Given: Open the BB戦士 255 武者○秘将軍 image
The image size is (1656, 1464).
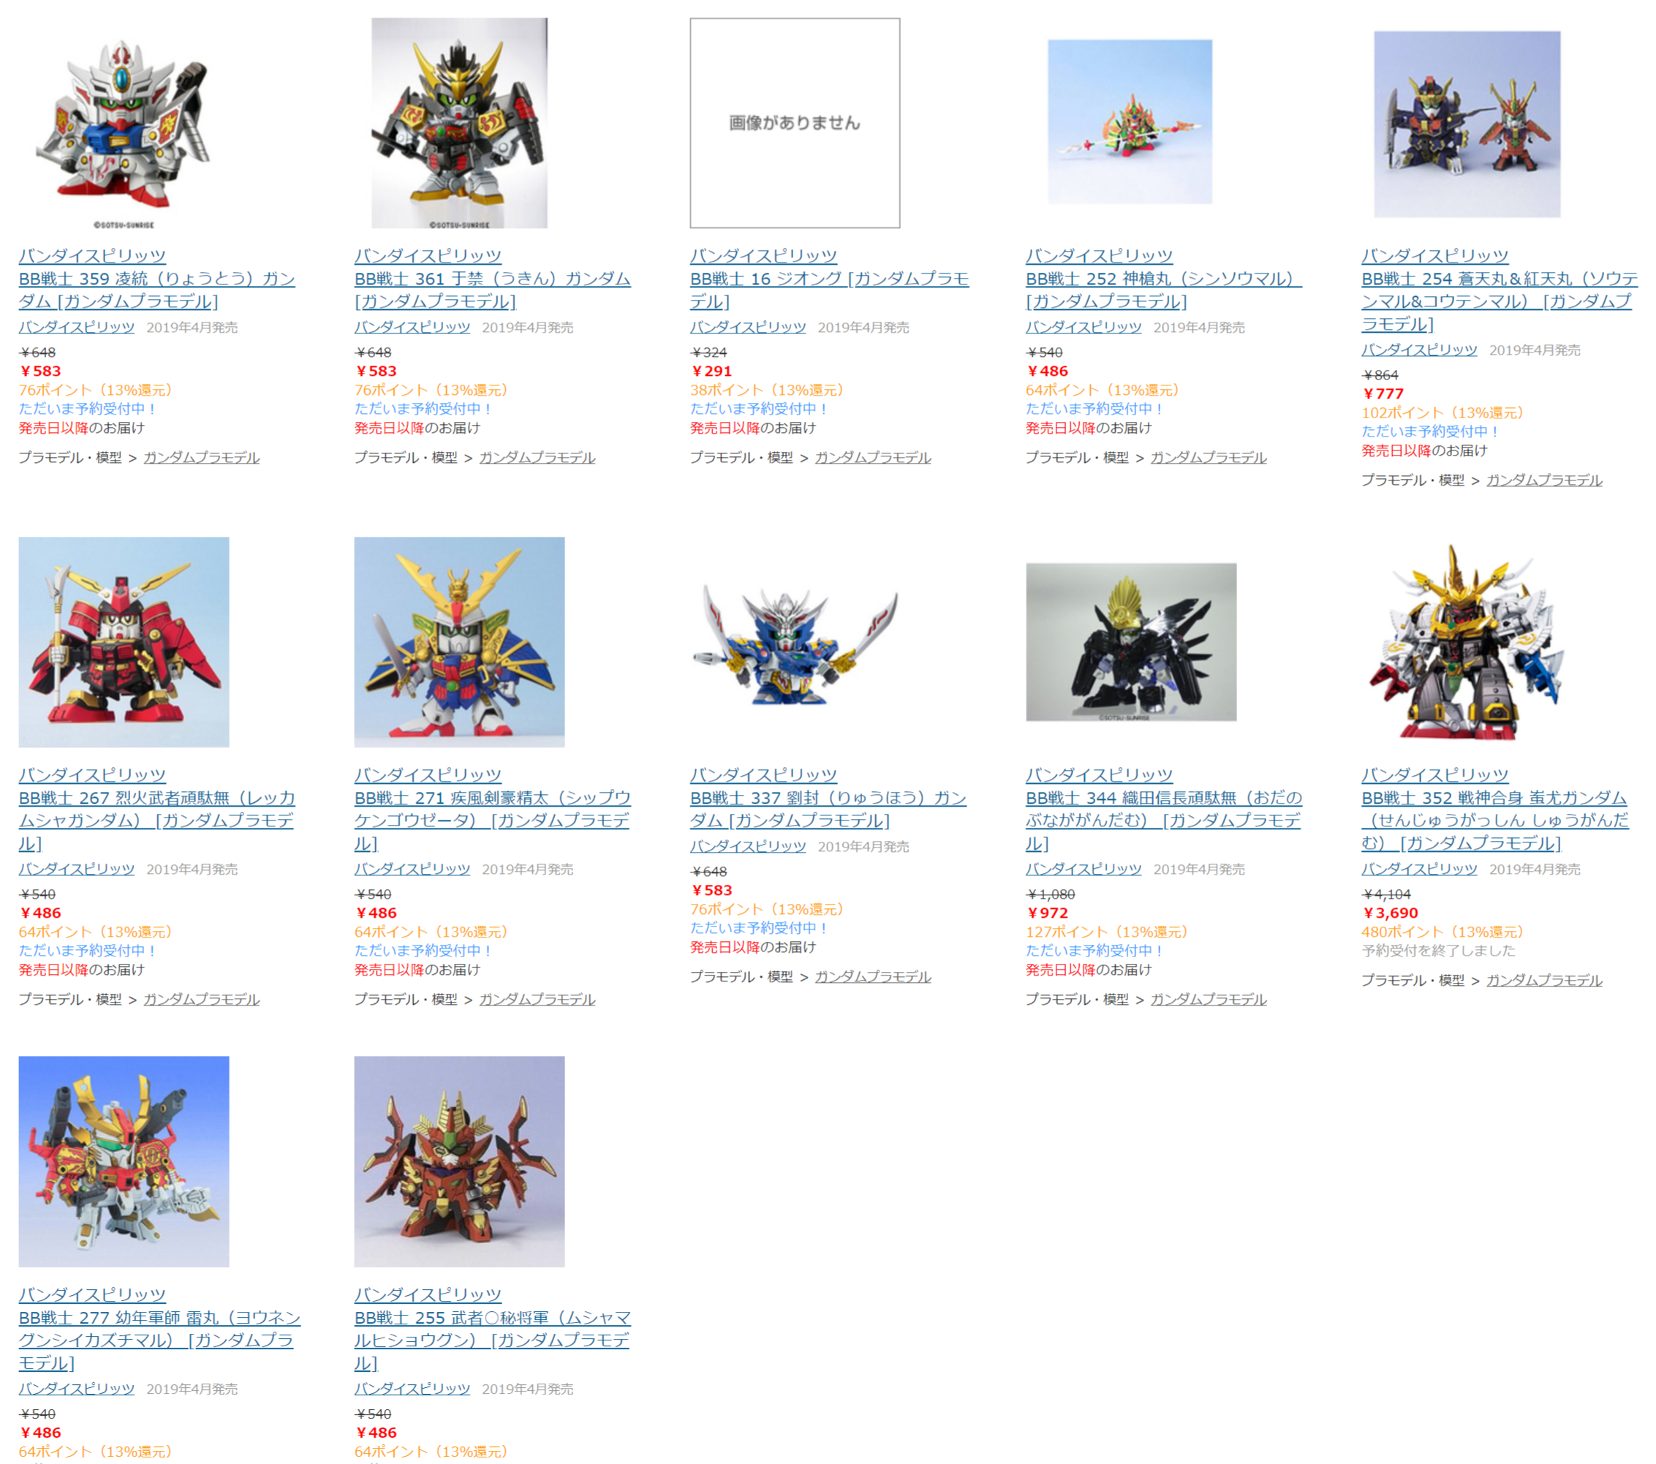Looking at the screenshot, I should (x=459, y=1161).
